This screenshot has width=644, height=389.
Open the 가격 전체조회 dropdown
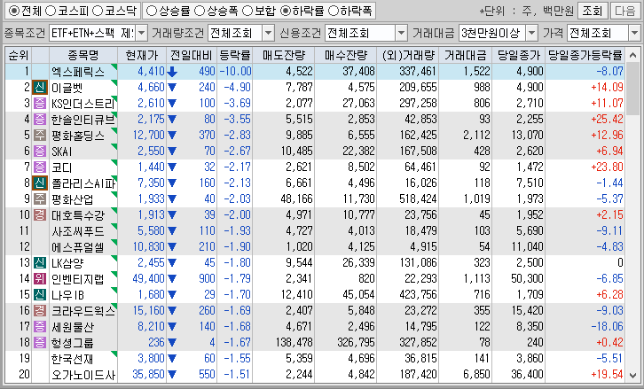tap(634, 34)
